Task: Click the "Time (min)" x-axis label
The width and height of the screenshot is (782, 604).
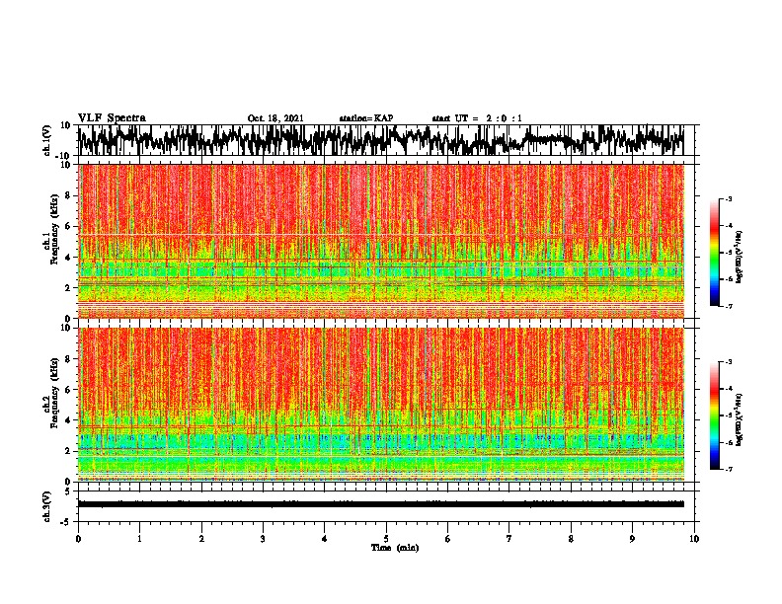Action: (x=395, y=548)
